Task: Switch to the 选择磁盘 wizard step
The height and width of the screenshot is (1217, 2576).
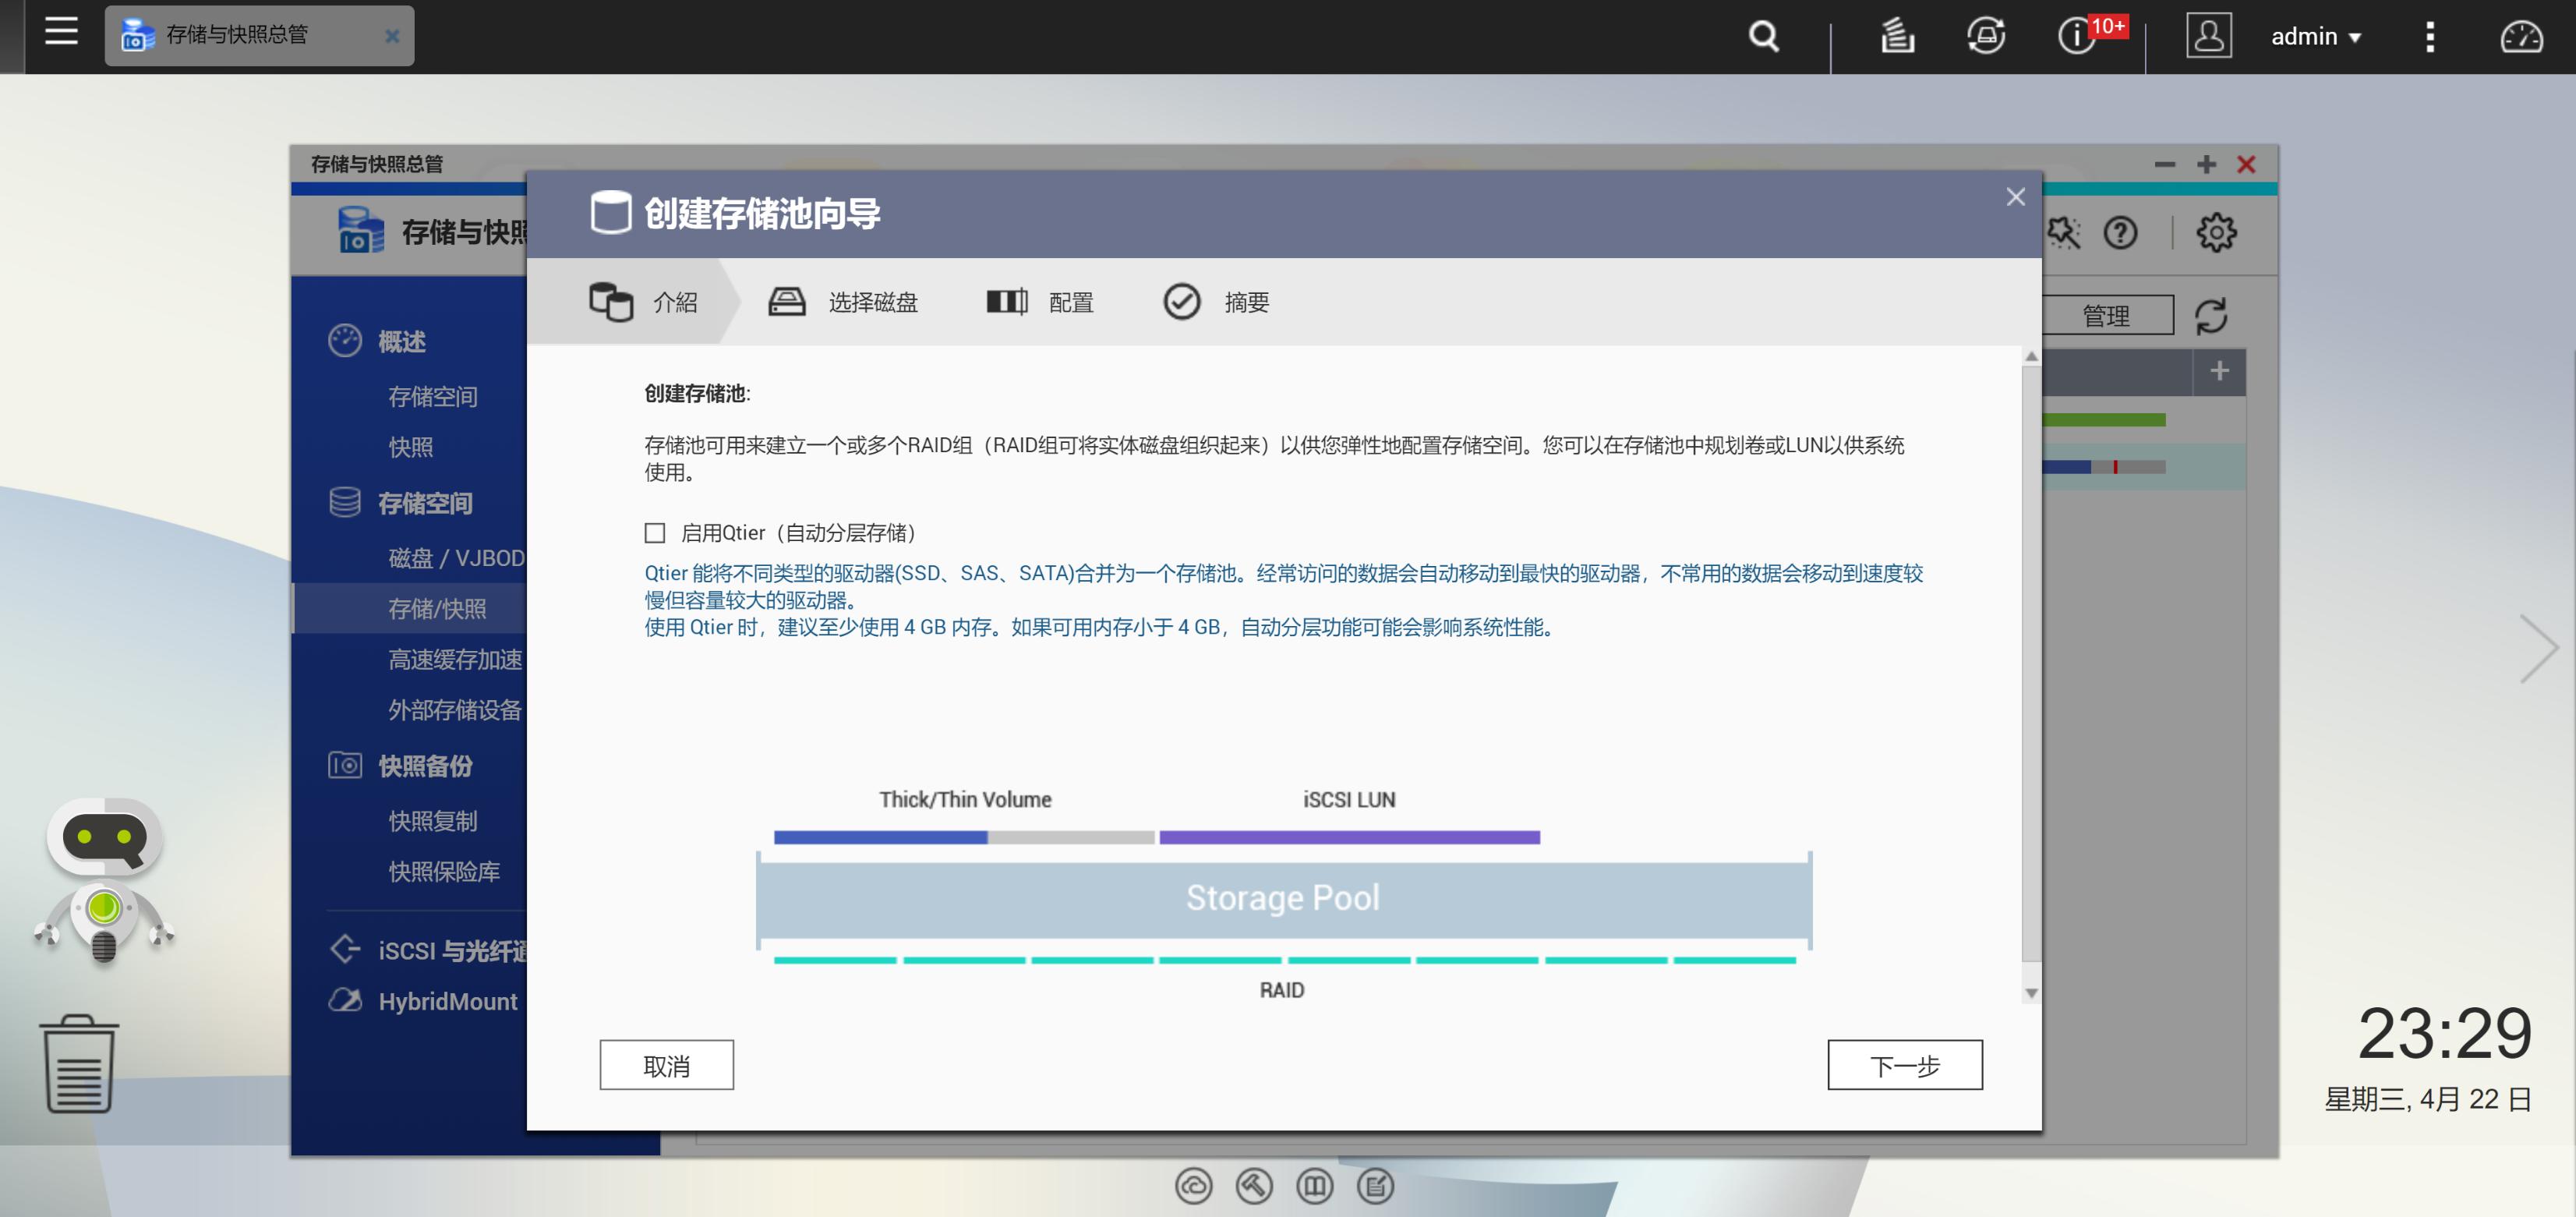Action: point(873,302)
